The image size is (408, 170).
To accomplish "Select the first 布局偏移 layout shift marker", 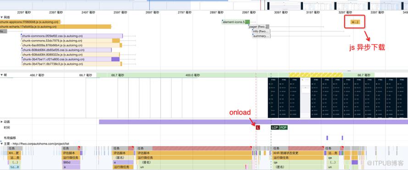I will tap(327, 138).
